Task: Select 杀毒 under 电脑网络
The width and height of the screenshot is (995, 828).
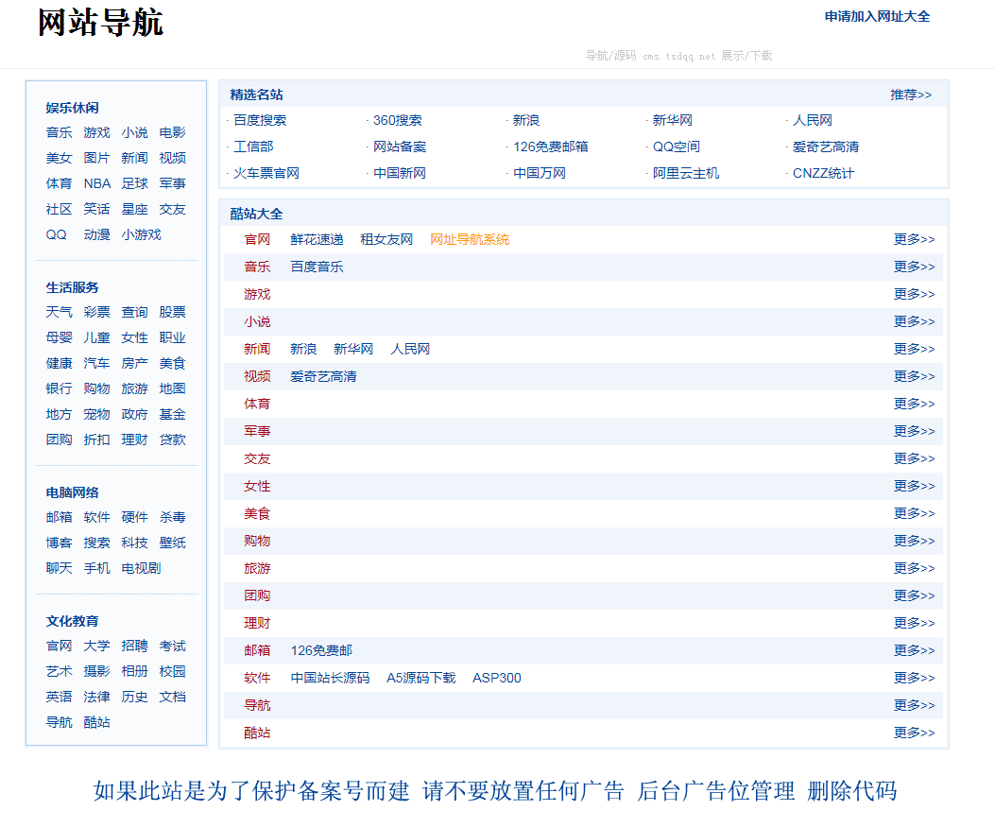Action: pos(173,517)
